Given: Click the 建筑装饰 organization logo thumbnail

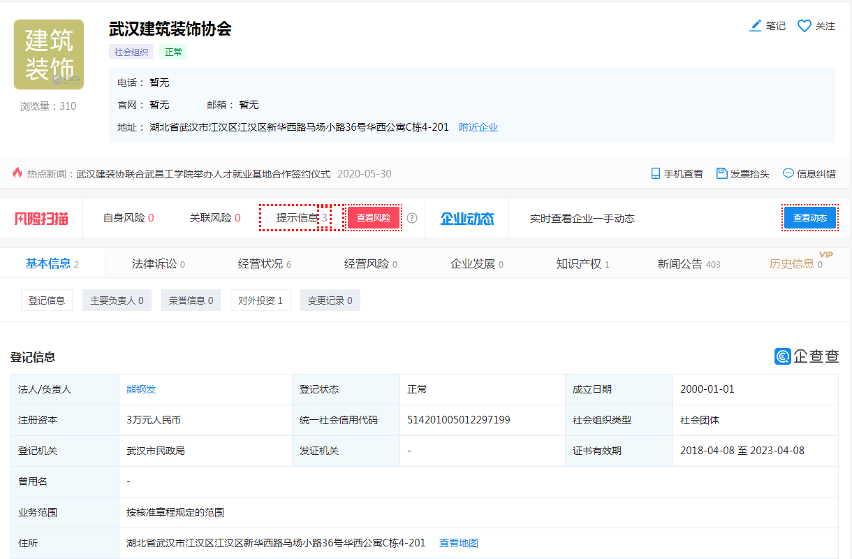Looking at the screenshot, I should 49,55.
